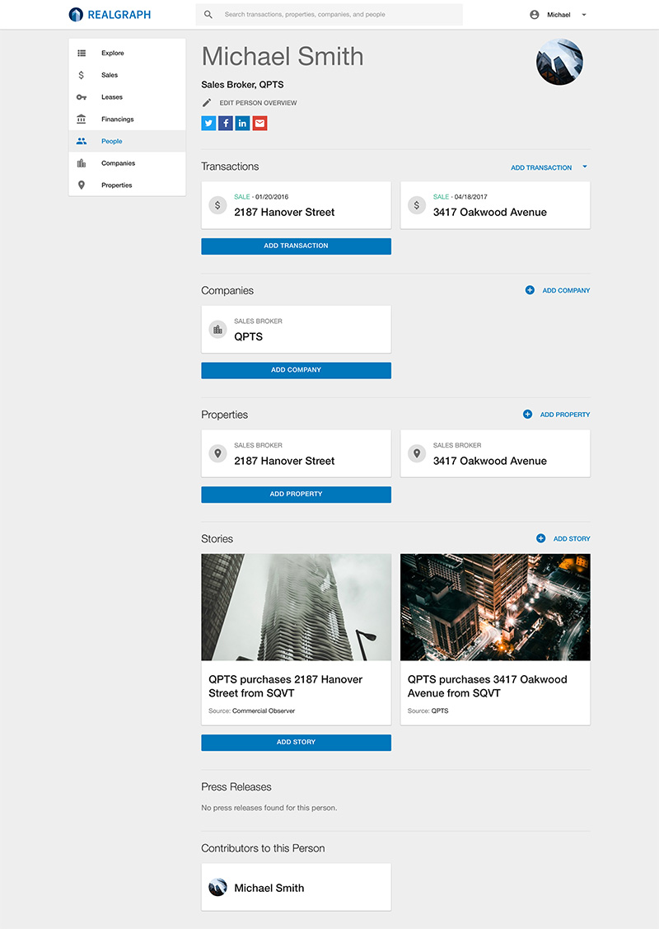Click in the search transactions field
The height and width of the screenshot is (929, 659).
tap(338, 15)
